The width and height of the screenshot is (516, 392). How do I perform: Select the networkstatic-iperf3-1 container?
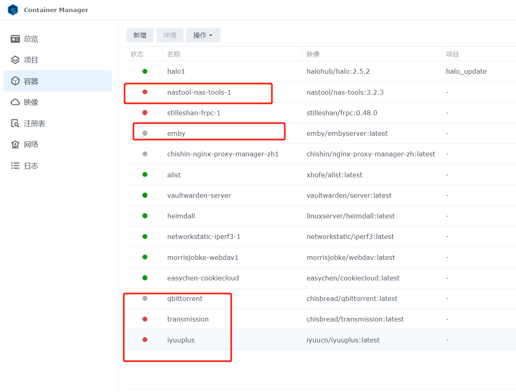click(x=204, y=236)
